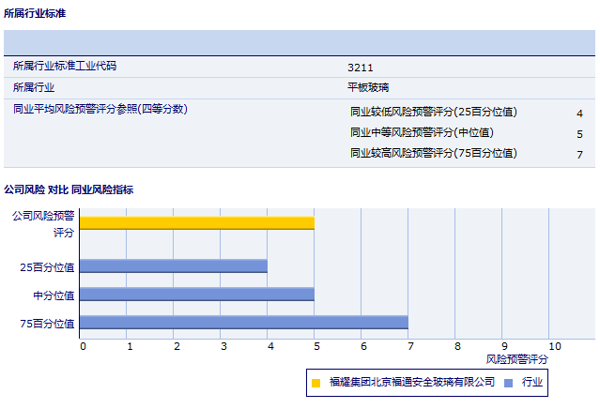Viewport: 600px width, 409px height.
Task: Click the 同业平均风险预警评分参照 row label
Action: (x=100, y=109)
